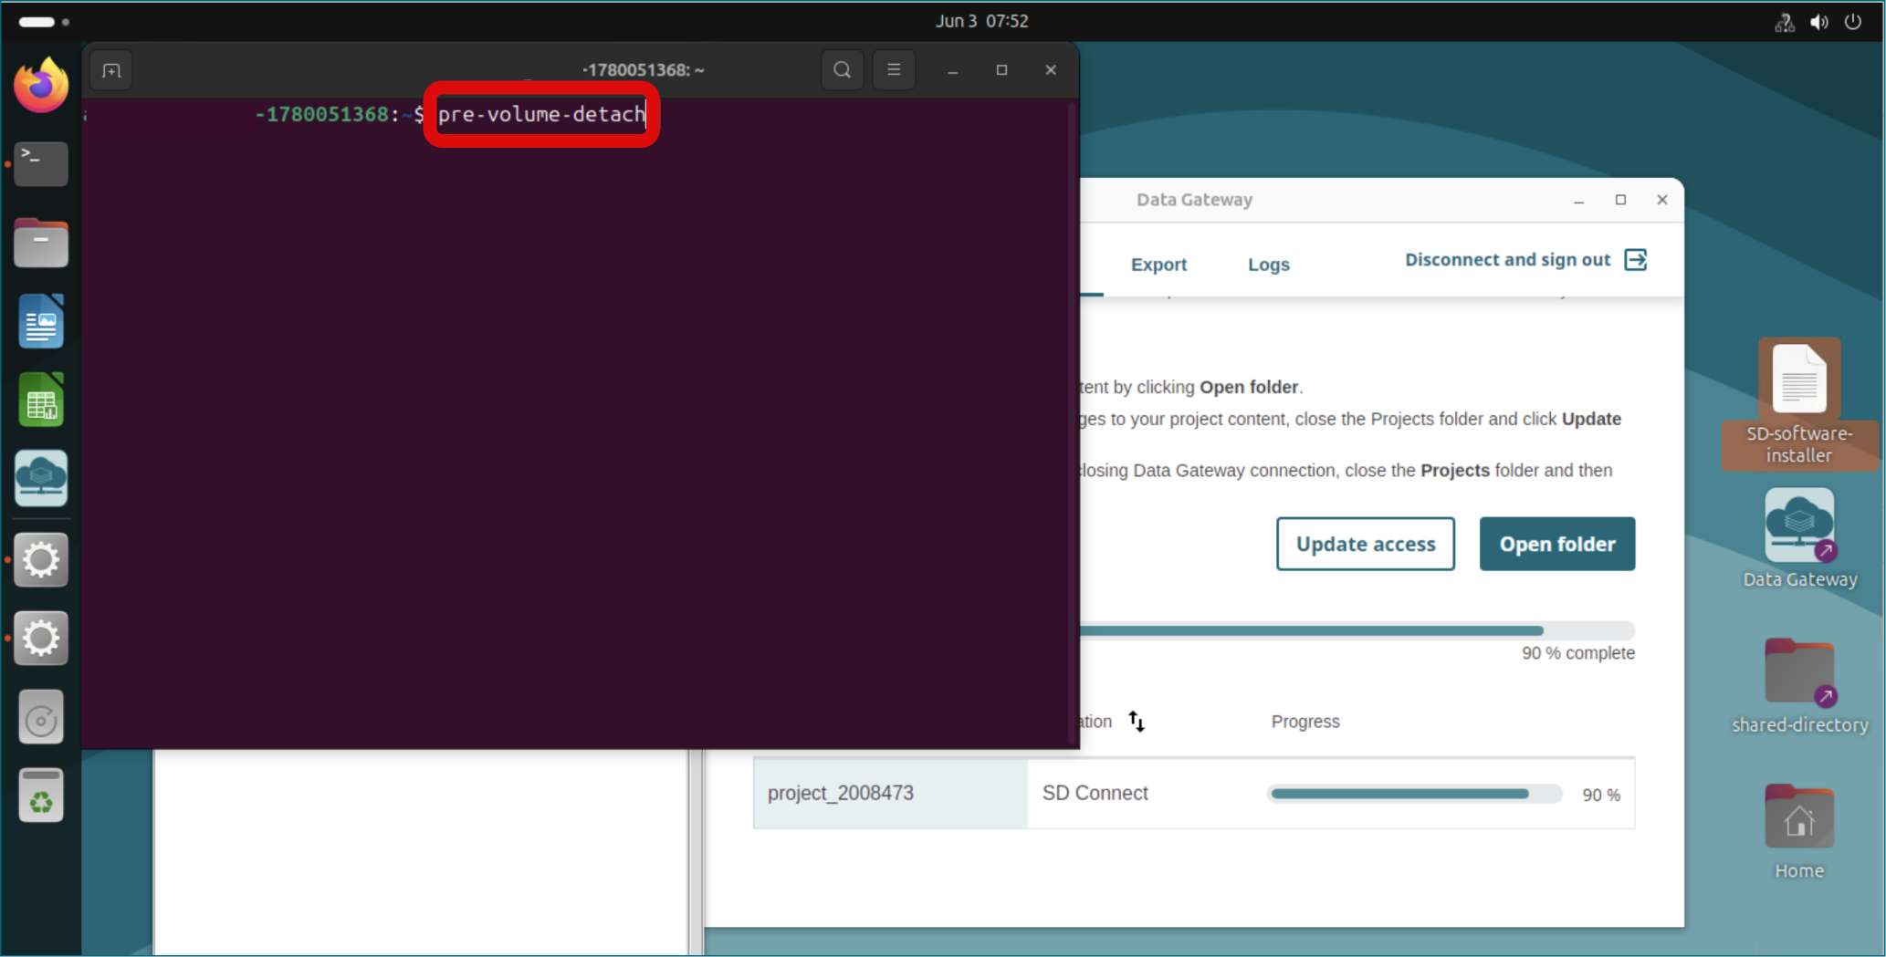Open the shared-directory desktop folder

[x=1799, y=685]
